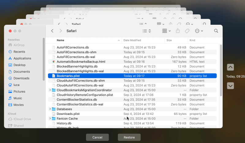Sort by Size column header
Image resolution: width=245 pixels, height=143 pixels.
(169, 40)
